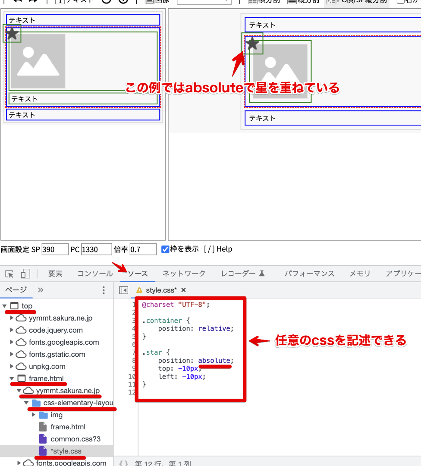Select the style.css* editor tab

pos(161,290)
